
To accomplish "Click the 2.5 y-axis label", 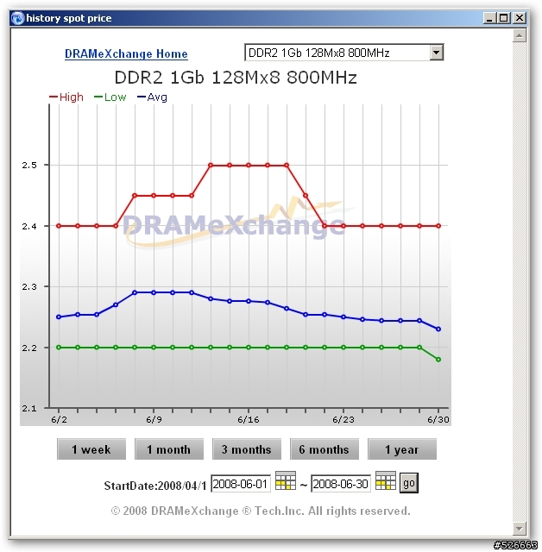I will click(x=29, y=165).
